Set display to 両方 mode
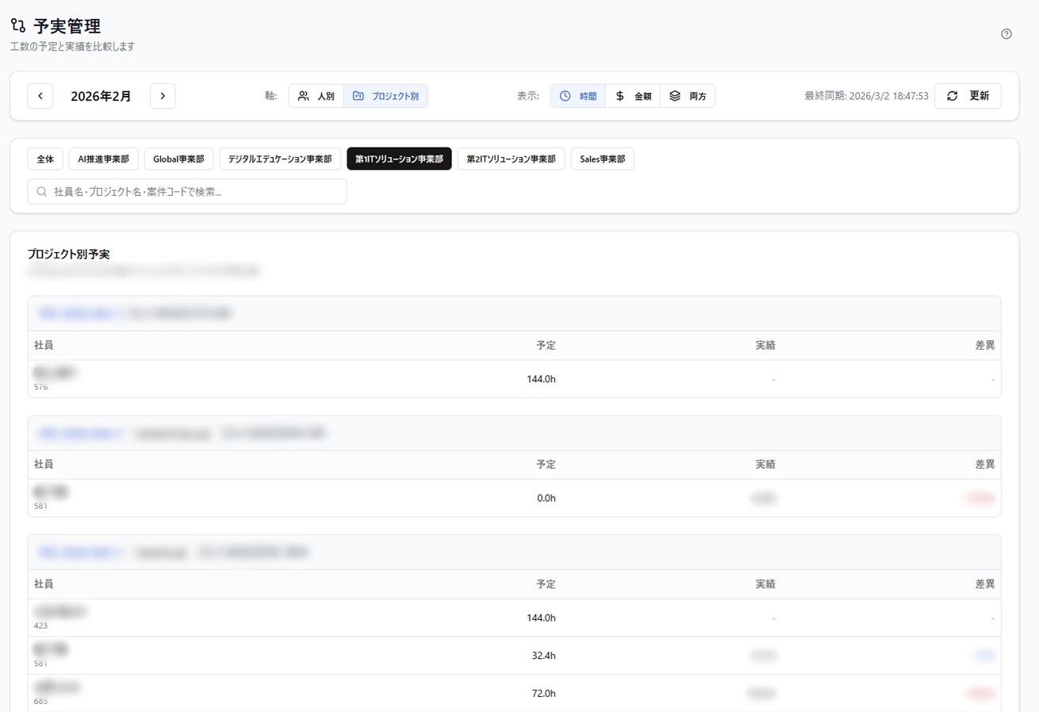 pyautogui.click(x=688, y=96)
